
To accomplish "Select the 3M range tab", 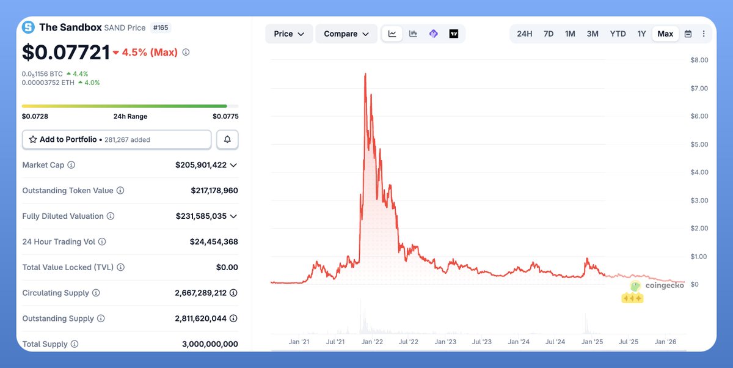I will [593, 34].
